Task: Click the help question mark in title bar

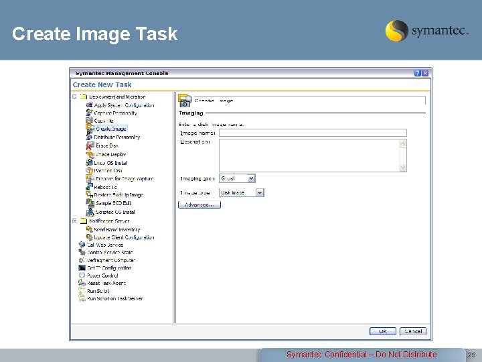Action: 418,73
